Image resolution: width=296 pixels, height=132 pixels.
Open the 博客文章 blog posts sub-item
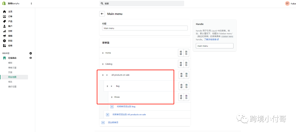[12, 68]
